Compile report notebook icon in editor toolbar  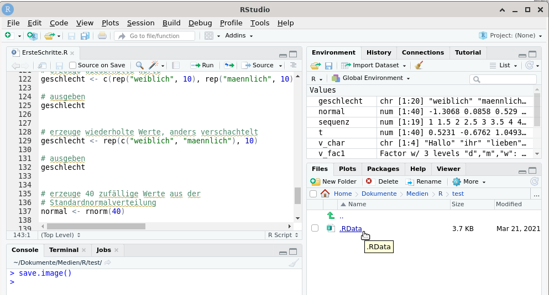pyautogui.click(x=176, y=65)
